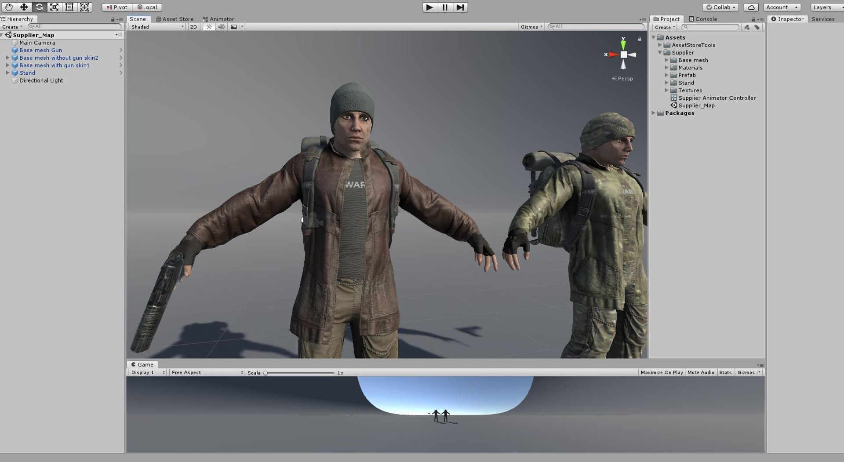Select Directional Light object
Viewport: 844px width, 462px height.
click(41, 80)
